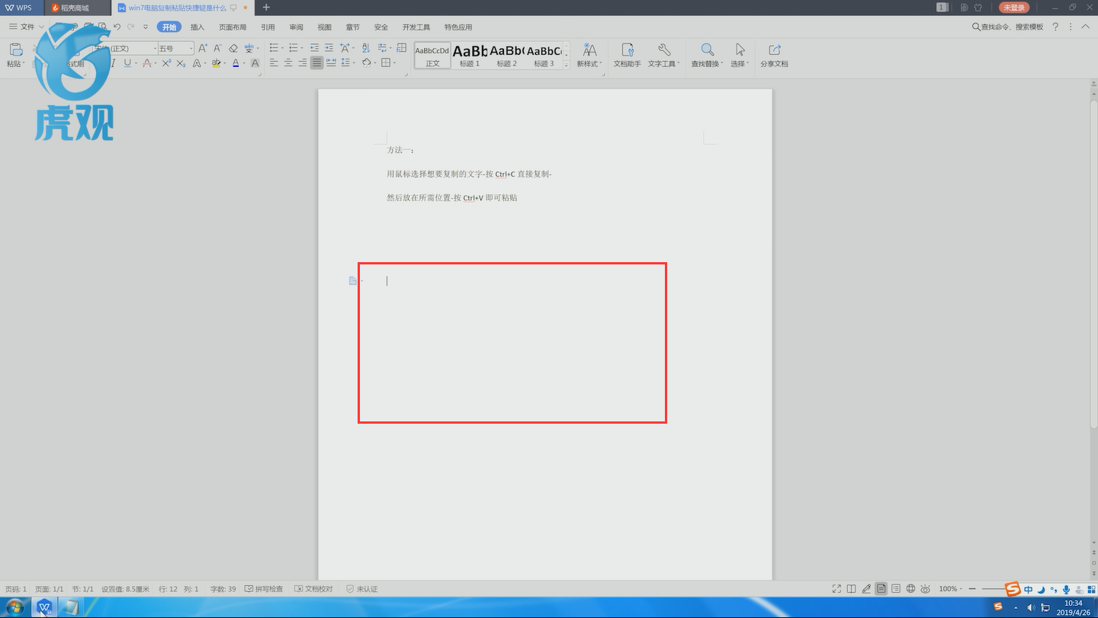Screen dimensions: 1098x618
Task: Open the font name dropdown
Action: pos(155,48)
